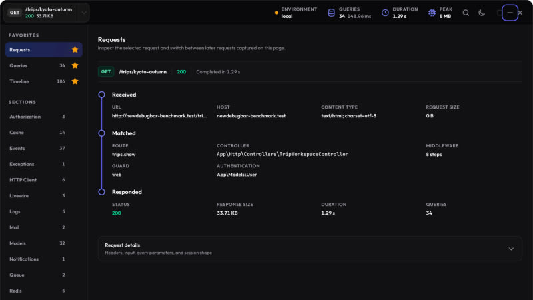Minimize the debugbar panel
Viewport: 533px width, 300px height.
pyautogui.click(x=510, y=13)
